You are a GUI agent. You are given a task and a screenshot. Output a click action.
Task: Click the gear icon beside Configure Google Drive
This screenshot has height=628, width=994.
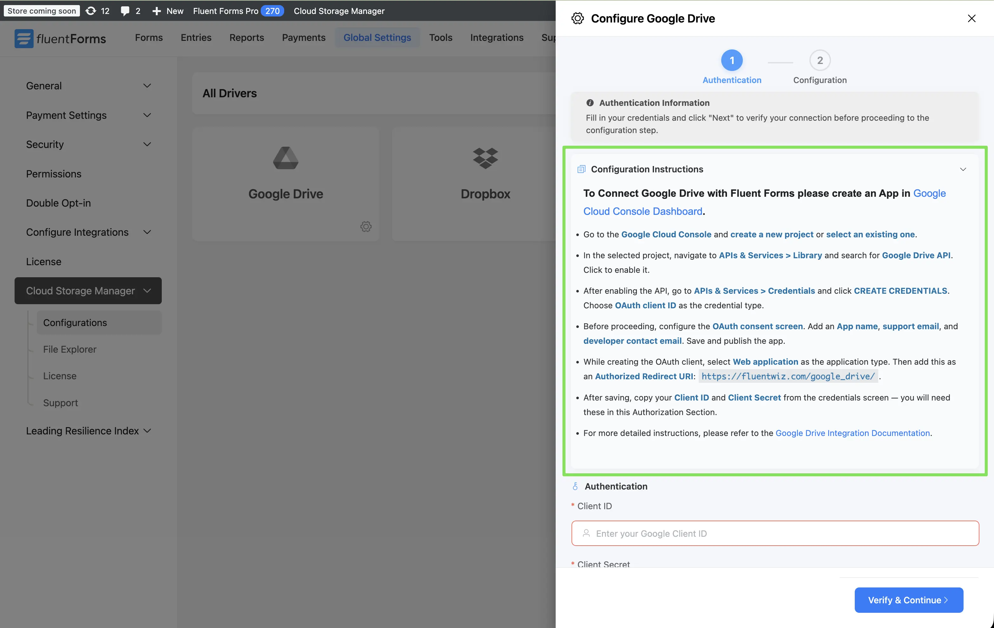(x=578, y=18)
